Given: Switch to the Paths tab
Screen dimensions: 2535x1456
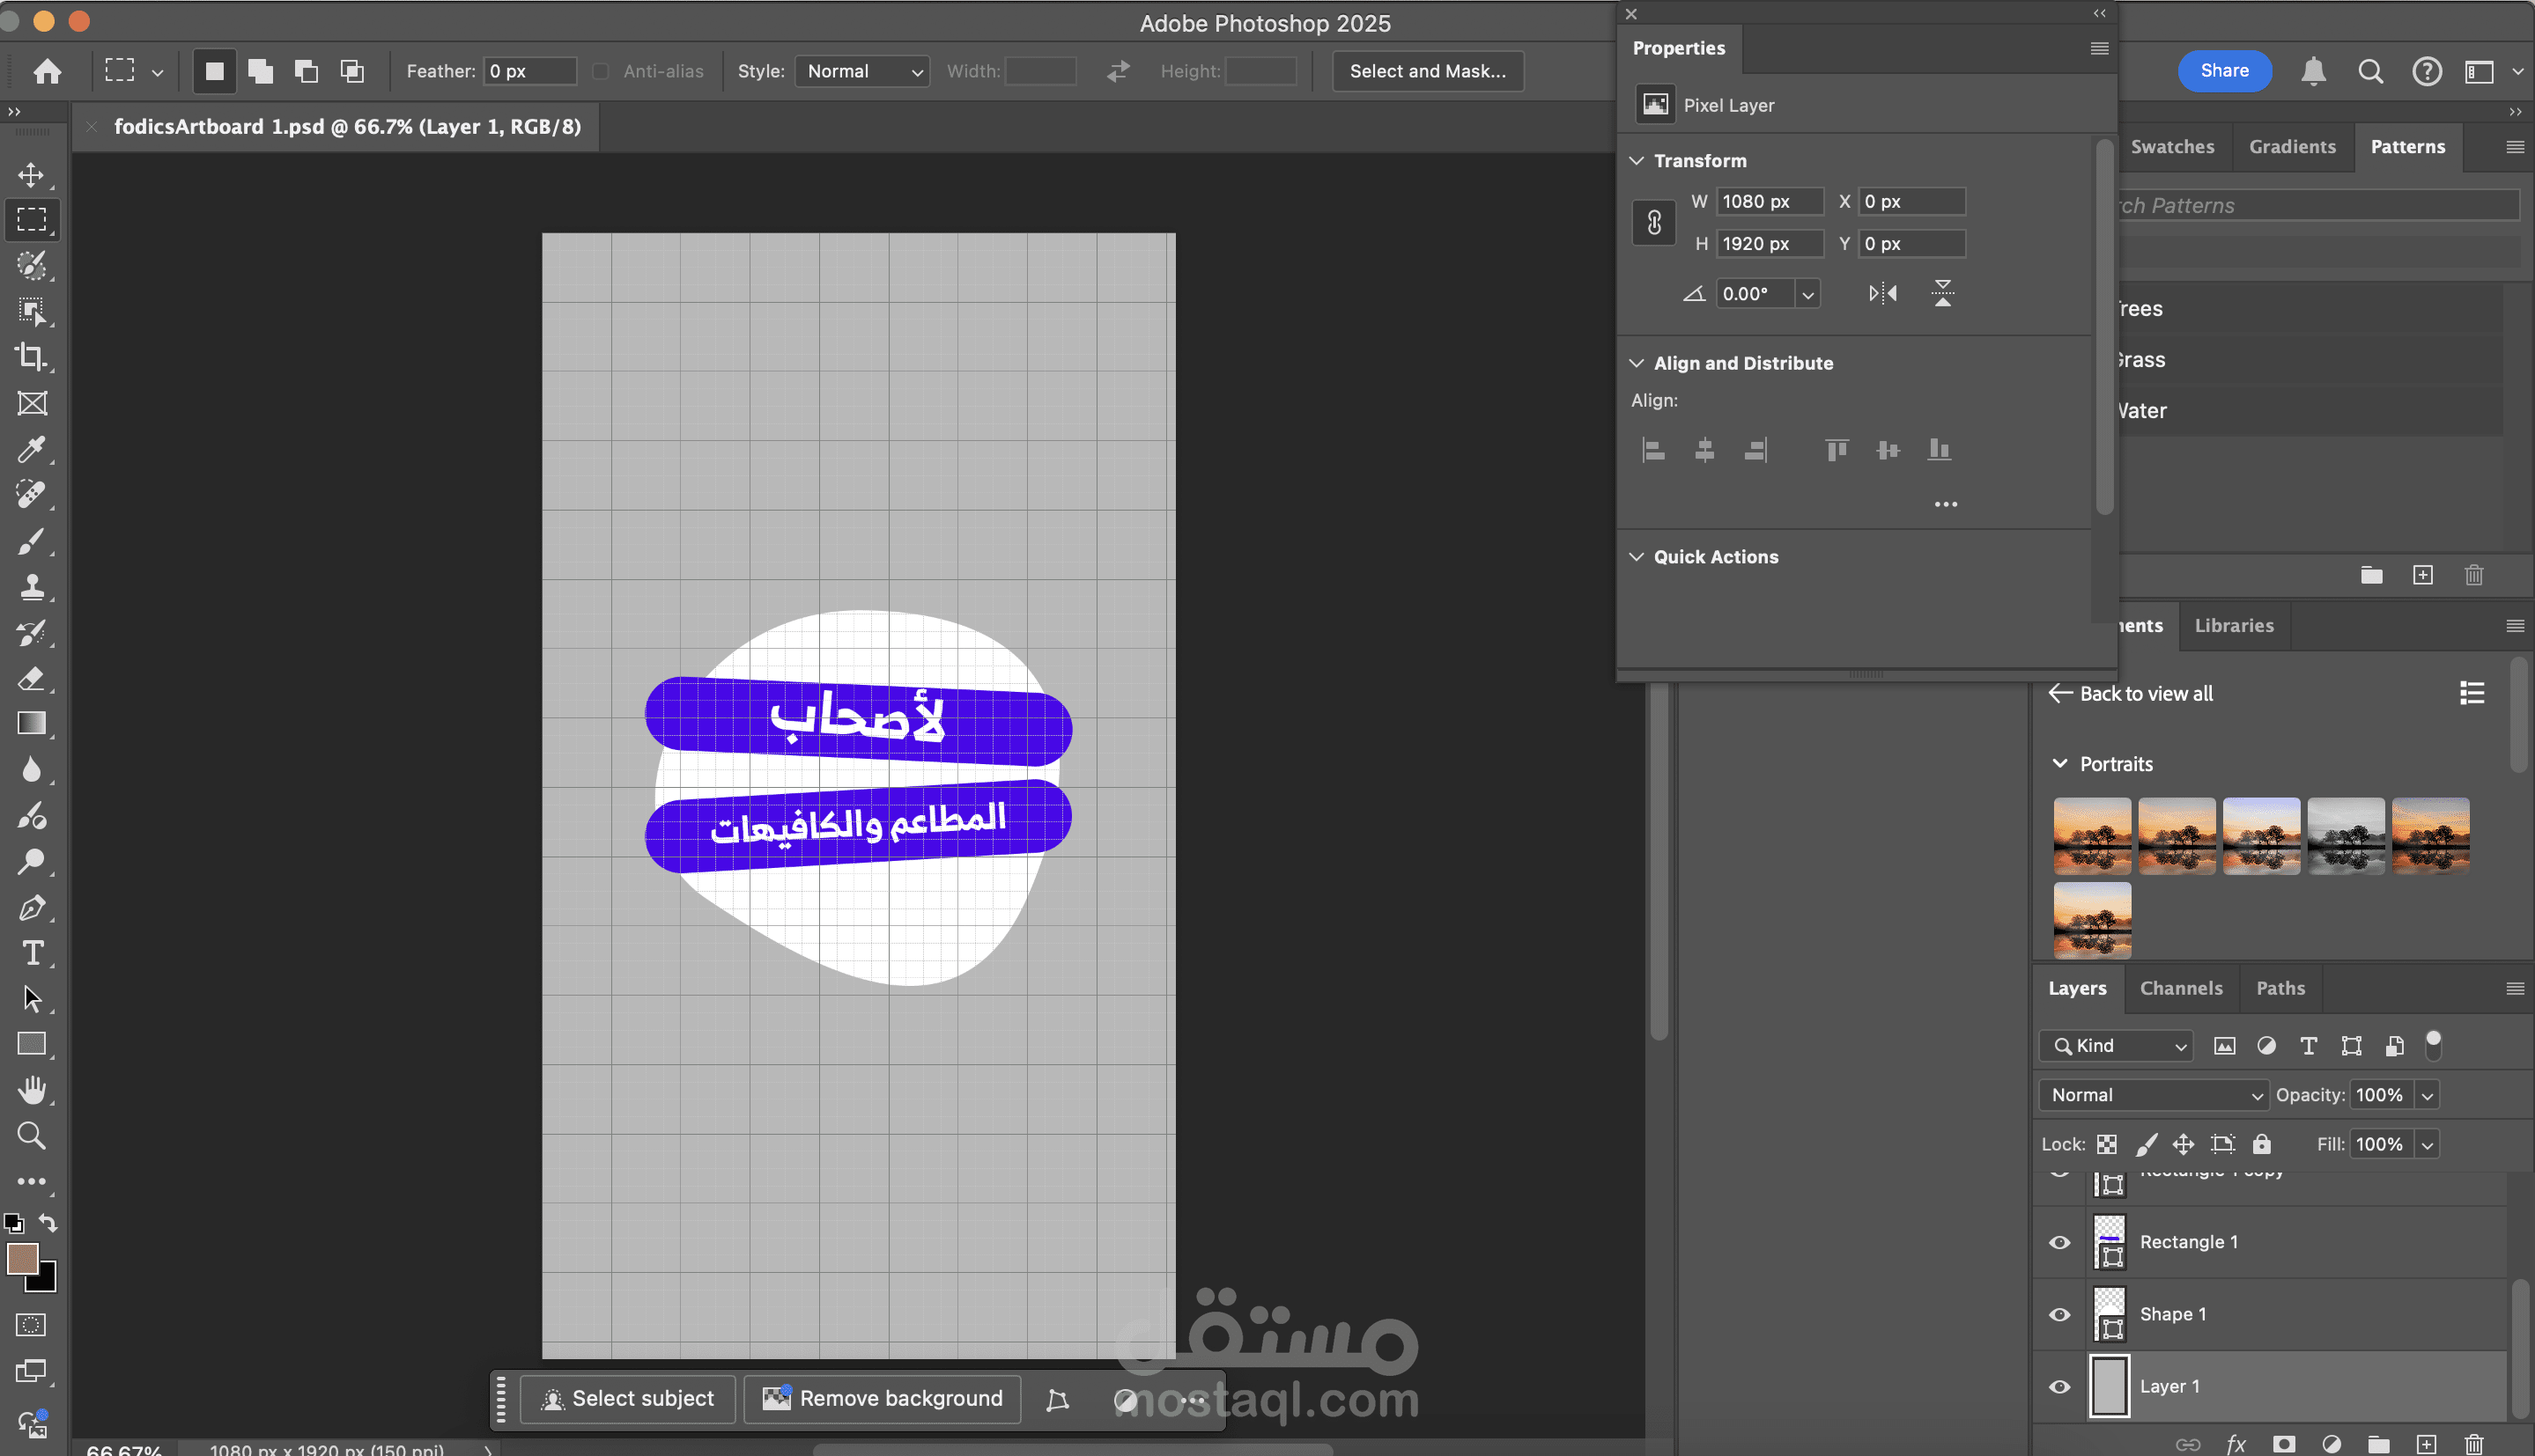Looking at the screenshot, I should (2280, 988).
